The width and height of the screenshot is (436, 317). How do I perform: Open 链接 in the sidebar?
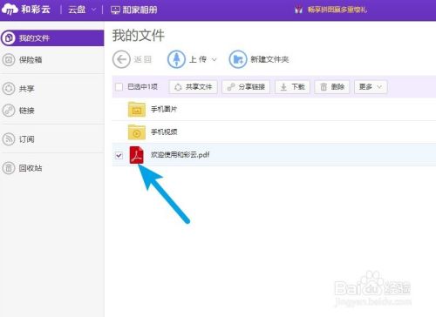(x=27, y=111)
